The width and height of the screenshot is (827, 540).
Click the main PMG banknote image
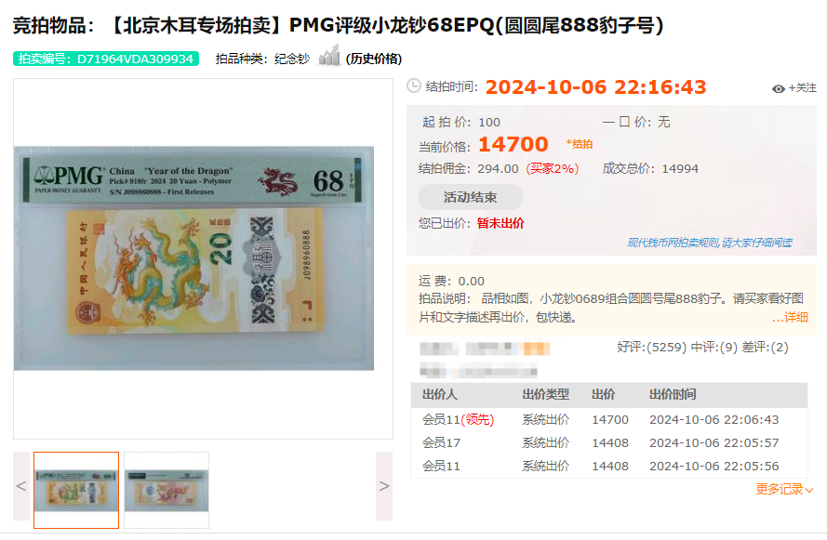[194, 258]
